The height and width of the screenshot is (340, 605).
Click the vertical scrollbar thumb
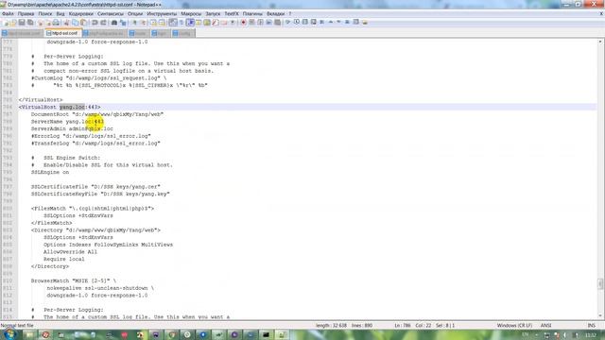click(x=600, y=283)
